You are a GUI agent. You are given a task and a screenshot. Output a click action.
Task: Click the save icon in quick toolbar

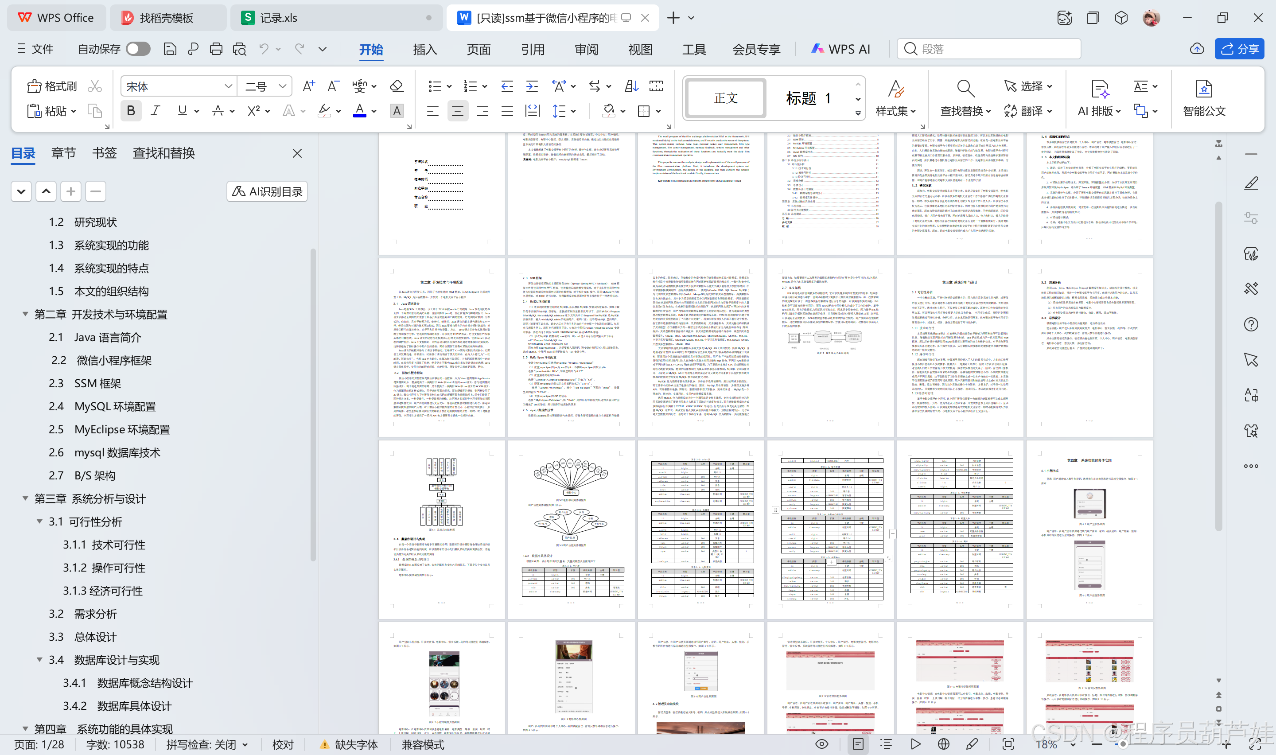(x=170, y=49)
